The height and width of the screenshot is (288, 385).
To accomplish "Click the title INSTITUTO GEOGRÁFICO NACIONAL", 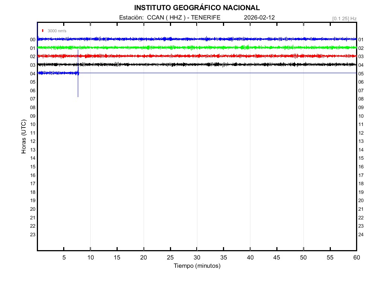I will (x=197, y=7).
